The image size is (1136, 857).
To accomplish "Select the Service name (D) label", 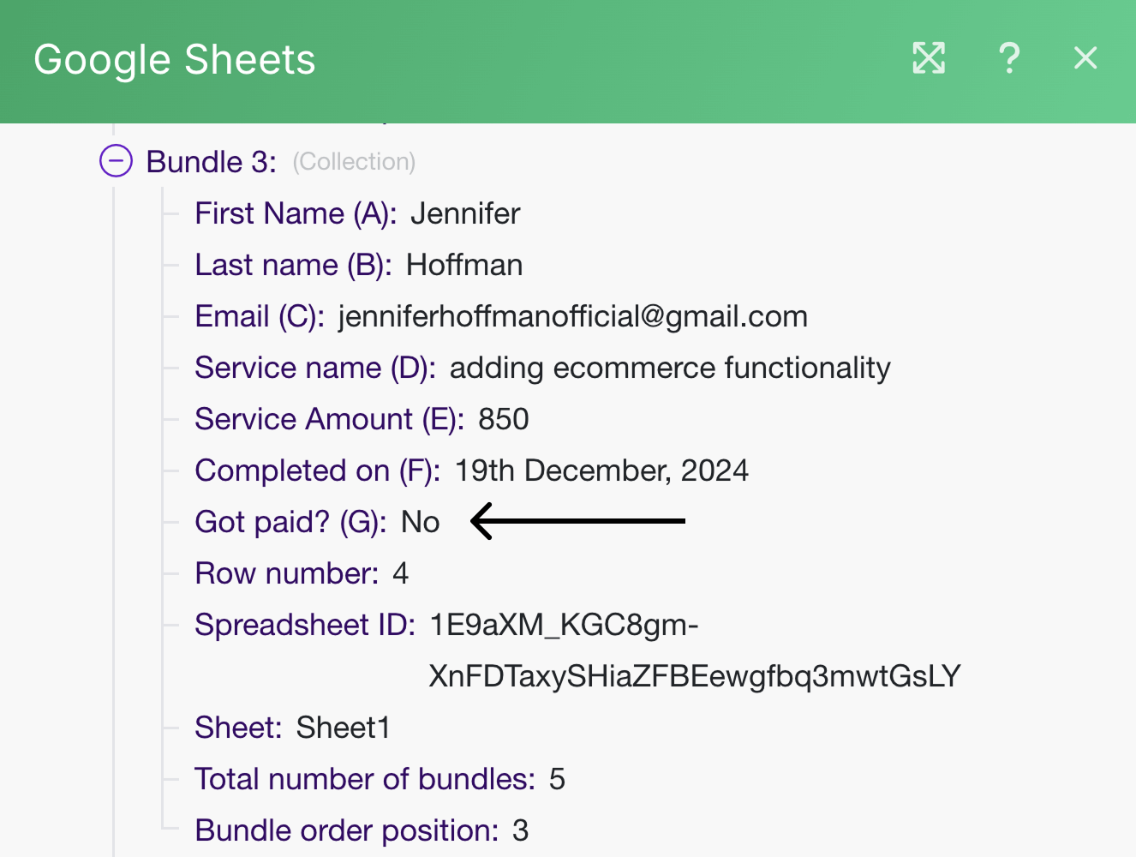I will click(x=314, y=368).
